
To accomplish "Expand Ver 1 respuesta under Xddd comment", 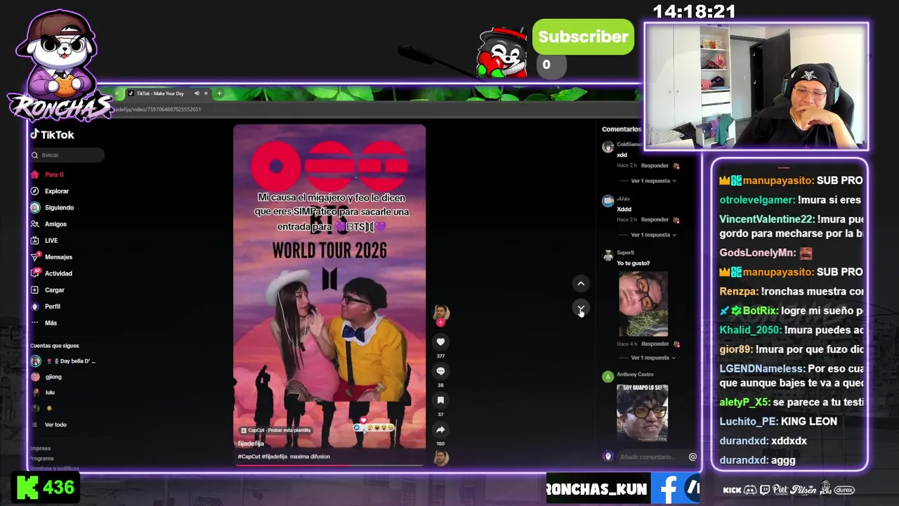I will (653, 235).
